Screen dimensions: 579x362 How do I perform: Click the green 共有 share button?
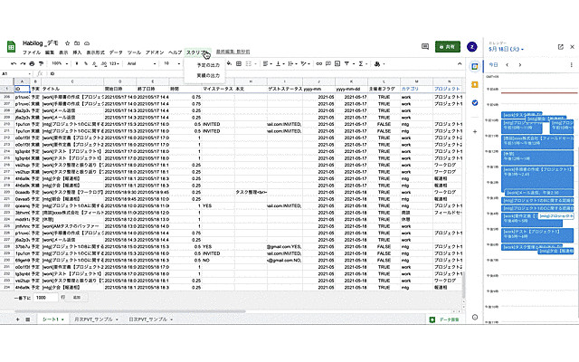tap(448, 46)
